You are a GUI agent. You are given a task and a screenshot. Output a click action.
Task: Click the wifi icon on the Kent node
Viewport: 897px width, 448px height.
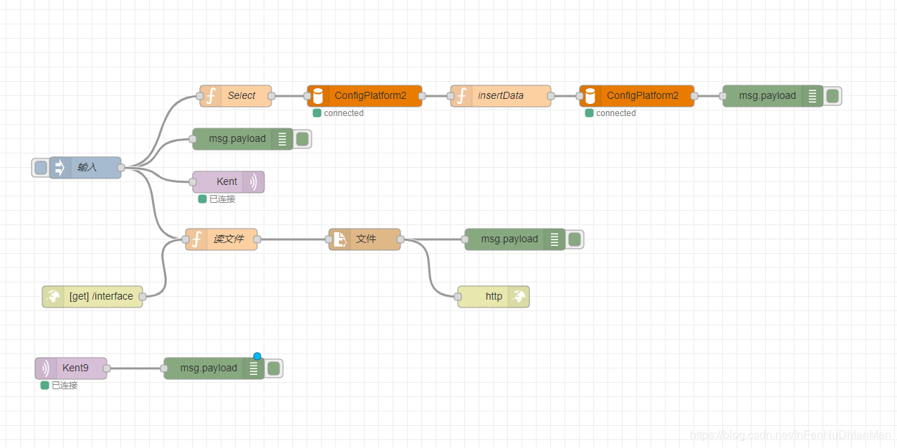[254, 181]
